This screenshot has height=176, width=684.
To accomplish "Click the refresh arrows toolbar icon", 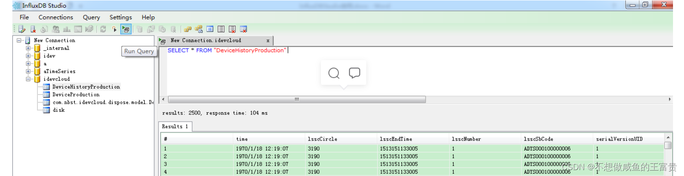I will [x=103, y=29].
